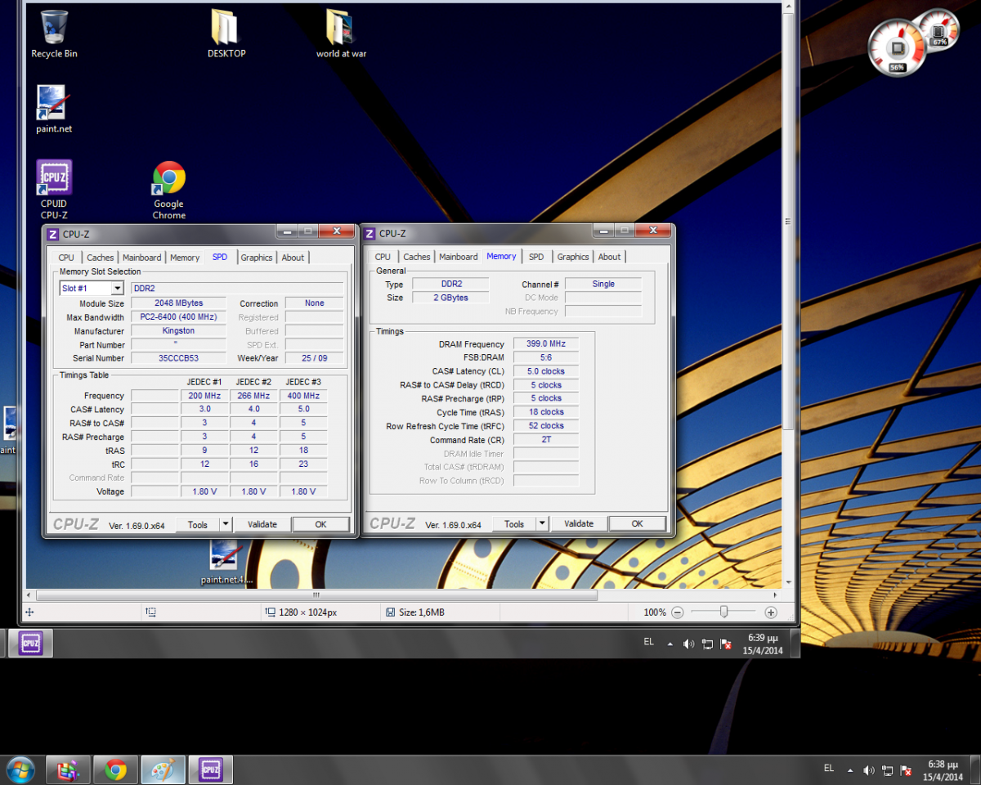Open Graphics tab in the SPD window
981x785 pixels.
(x=257, y=258)
